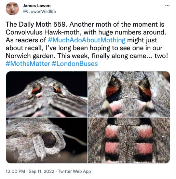Click the tweet text about Convolvulus Hawk-moth

[x=87, y=44]
